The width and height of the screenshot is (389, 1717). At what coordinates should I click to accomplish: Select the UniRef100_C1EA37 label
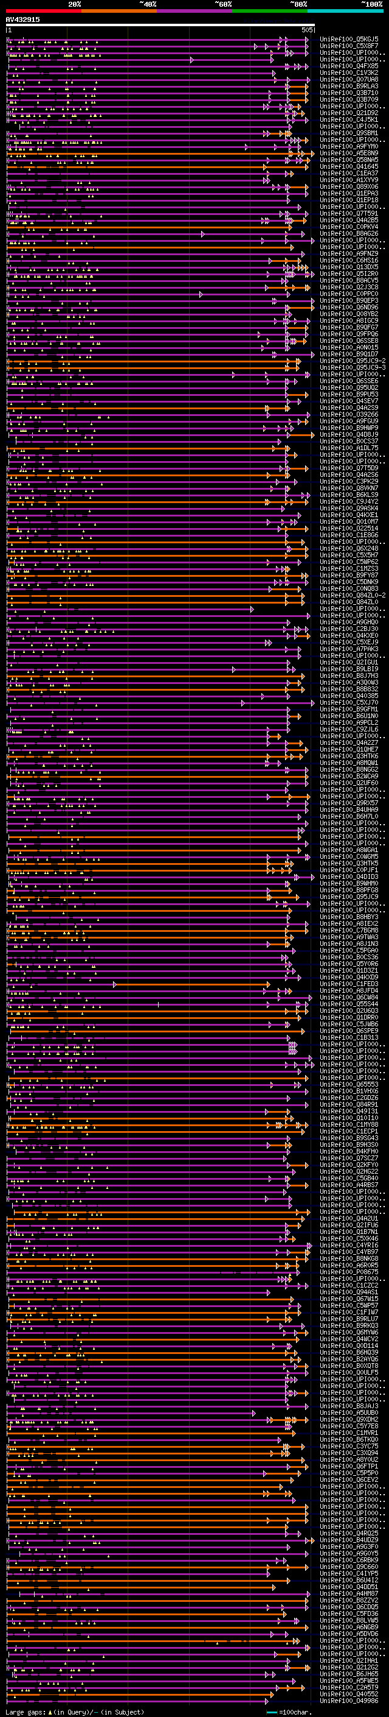(x=349, y=174)
